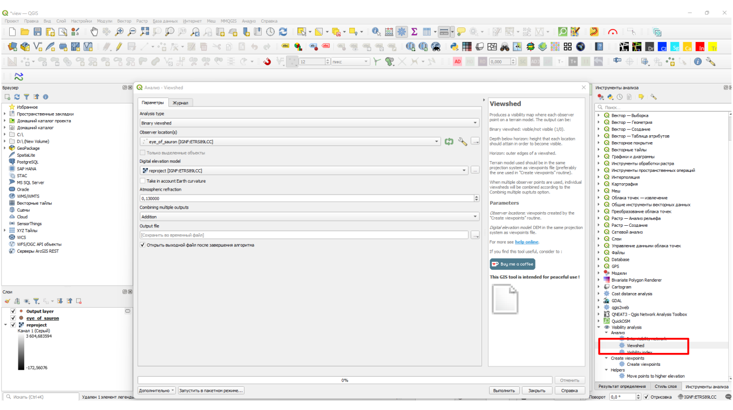
Task: Activate the Zoom In magnifier tool
Action: tap(119, 32)
